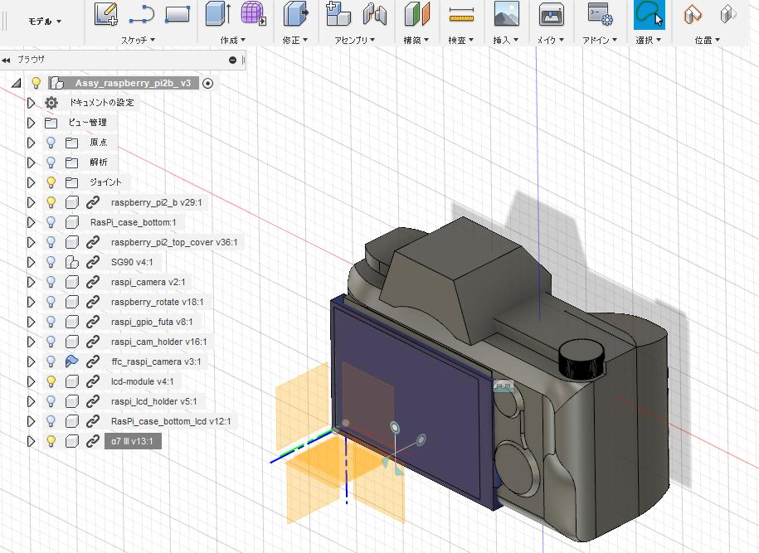Pick the Rectangle sketch tool icon
The height and width of the screenshot is (553, 759).
click(178, 15)
